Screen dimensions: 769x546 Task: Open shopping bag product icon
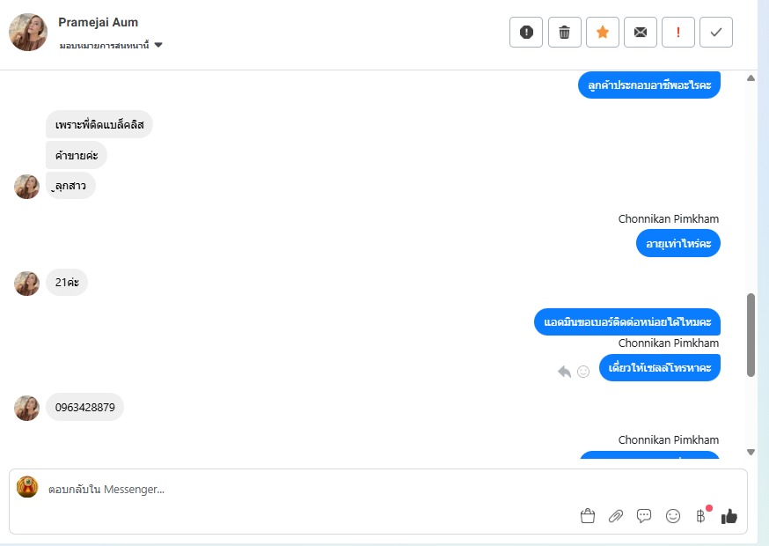click(x=588, y=516)
